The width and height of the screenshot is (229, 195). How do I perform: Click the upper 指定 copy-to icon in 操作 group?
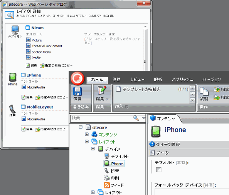point(217,89)
